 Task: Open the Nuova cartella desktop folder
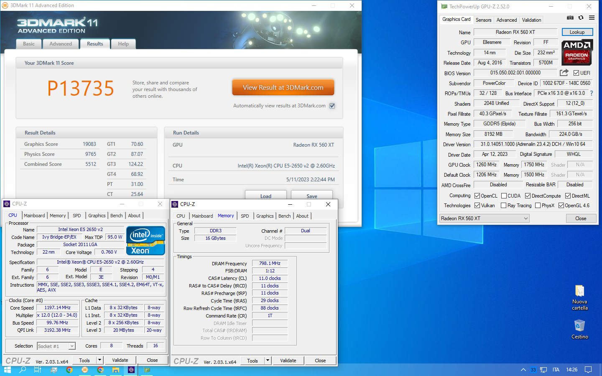pyautogui.click(x=580, y=297)
